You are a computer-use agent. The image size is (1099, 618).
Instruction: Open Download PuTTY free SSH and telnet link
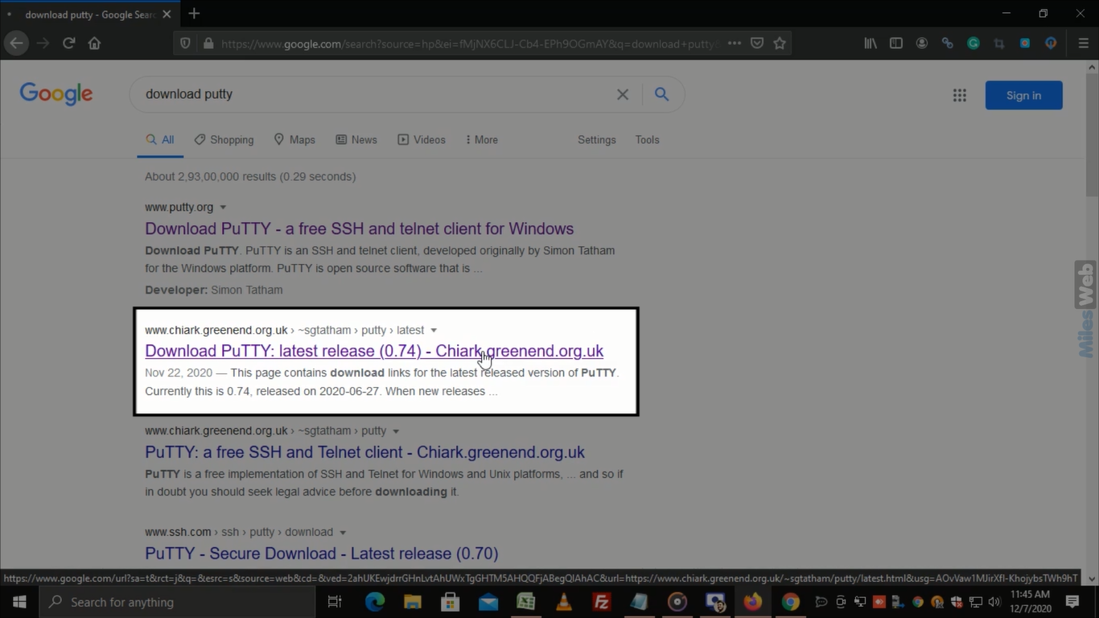pyautogui.click(x=359, y=229)
